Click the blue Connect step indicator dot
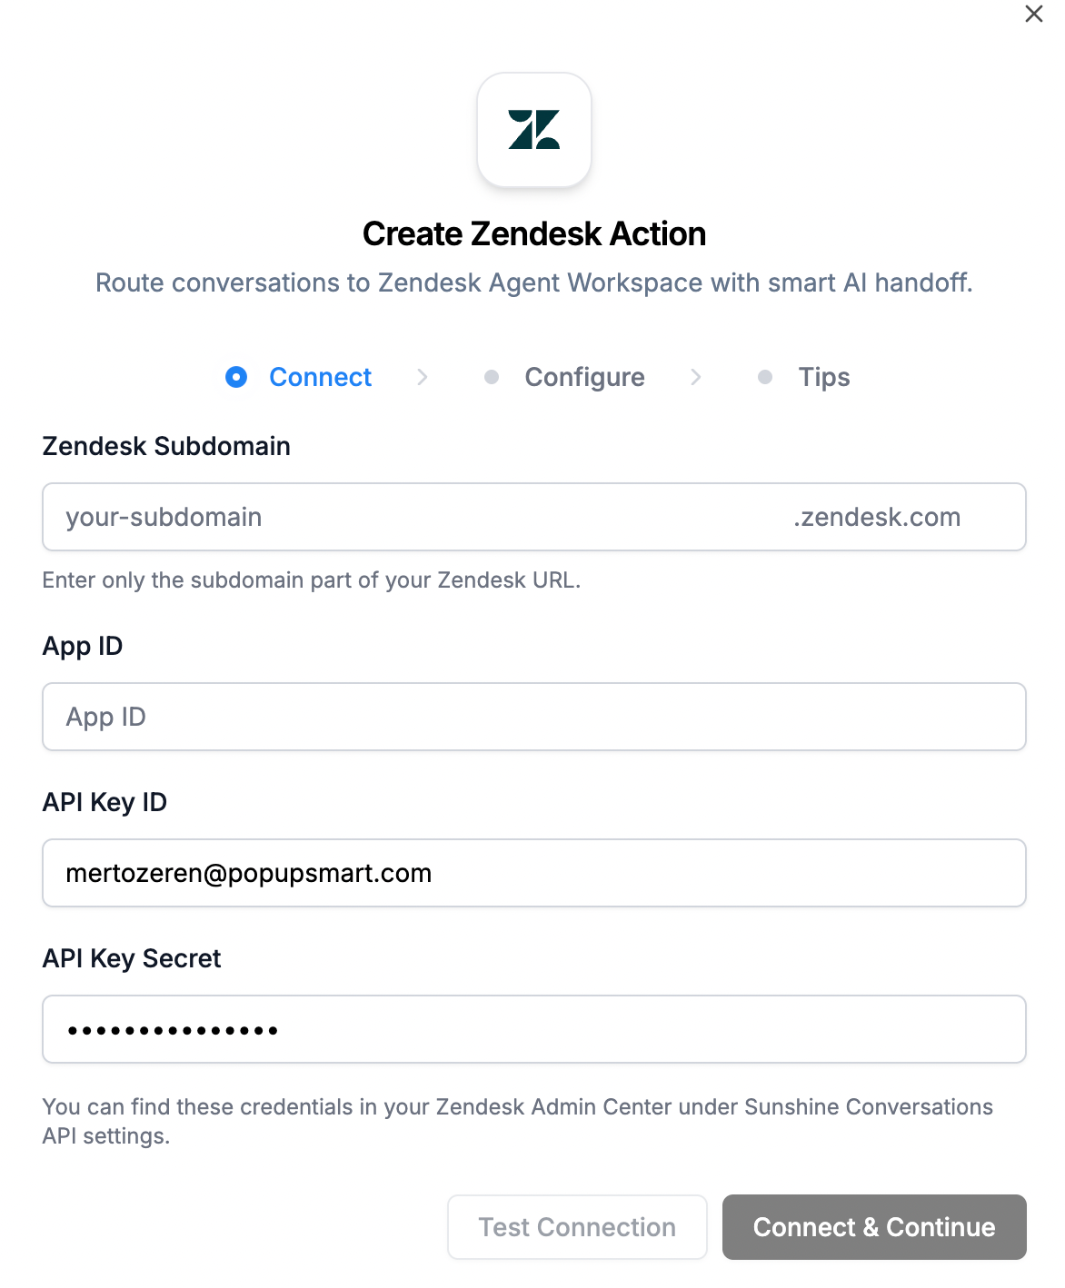Image resolution: width=1065 pixels, height=1288 pixels. pyautogui.click(x=236, y=377)
